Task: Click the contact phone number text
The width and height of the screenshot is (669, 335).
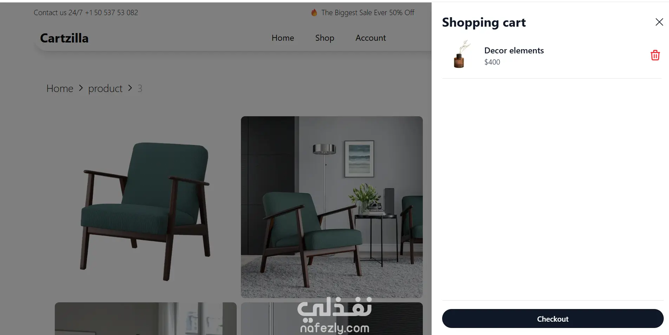Action: coord(111,13)
